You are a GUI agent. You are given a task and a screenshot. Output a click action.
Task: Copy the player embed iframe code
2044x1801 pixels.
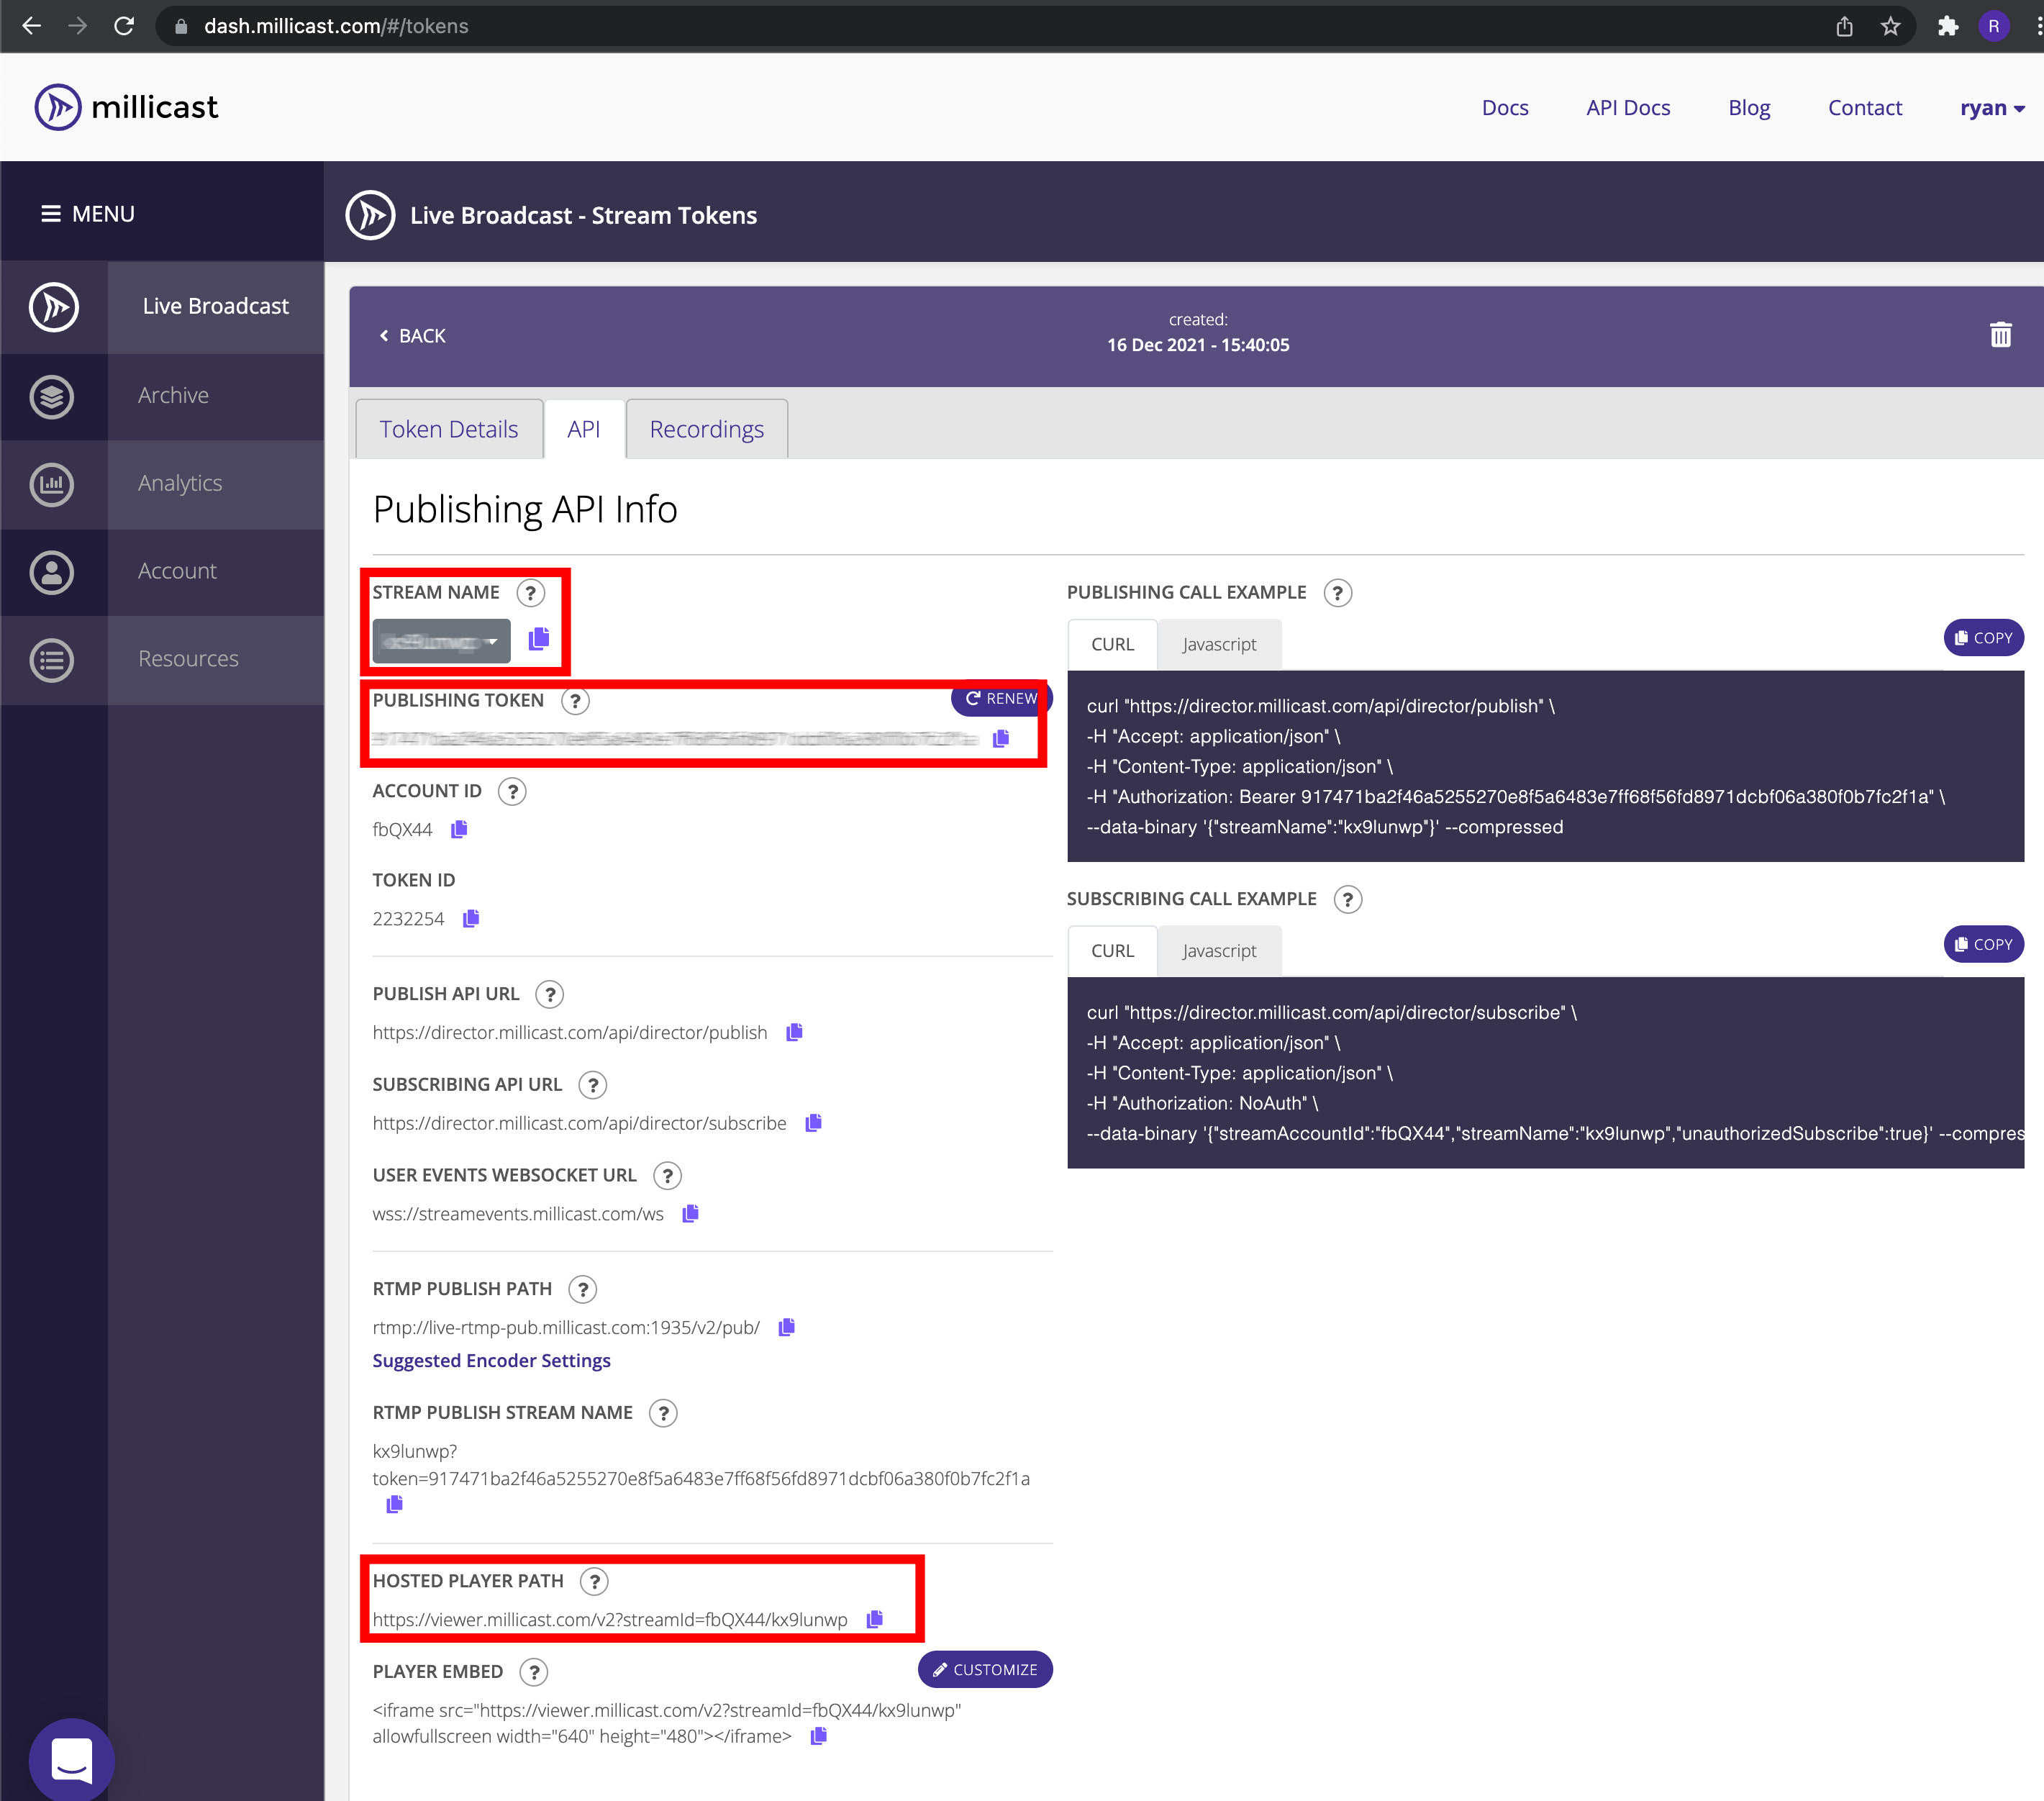818,1736
